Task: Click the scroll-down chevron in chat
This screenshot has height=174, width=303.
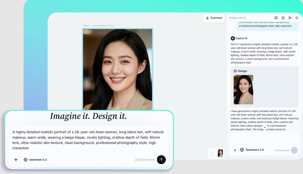Action: tap(264, 127)
